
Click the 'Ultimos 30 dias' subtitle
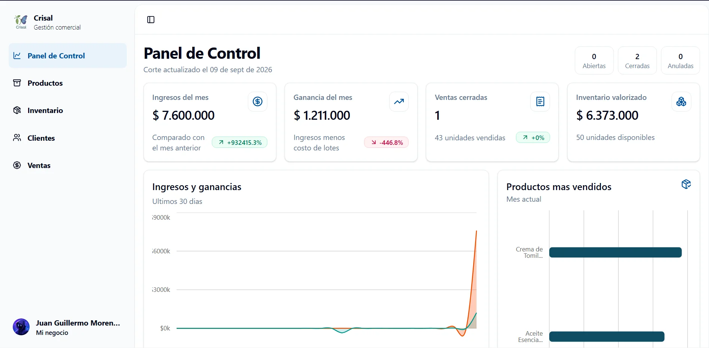point(177,201)
